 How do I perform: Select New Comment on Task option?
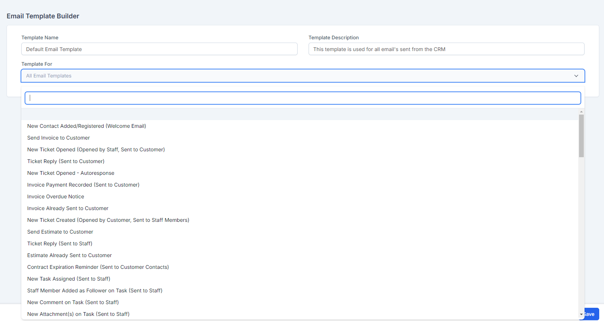click(x=73, y=302)
